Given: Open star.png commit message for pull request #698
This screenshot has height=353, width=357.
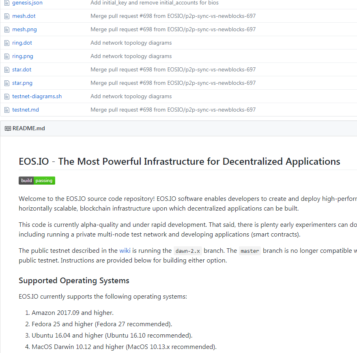Looking at the screenshot, I should (x=173, y=83).
